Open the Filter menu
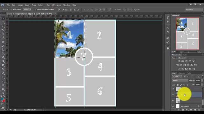204x114 pixels. tap(47, 5)
